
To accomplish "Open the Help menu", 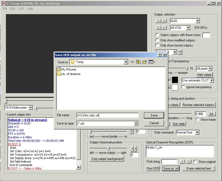I will click(x=30, y=9).
